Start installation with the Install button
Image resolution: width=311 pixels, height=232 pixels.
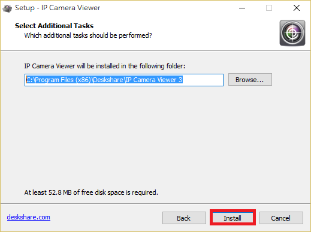(x=233, y=218)
